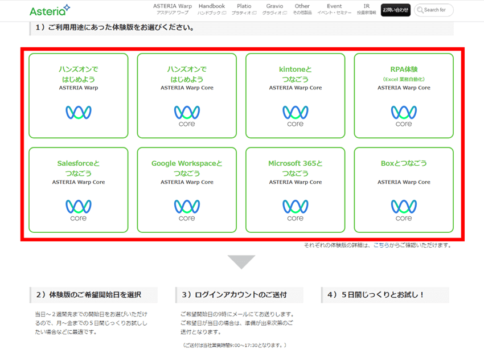Select the Google Workspaceとつなごう trial card
Viewport: 484px width, 349px height.
click(187, 190)
